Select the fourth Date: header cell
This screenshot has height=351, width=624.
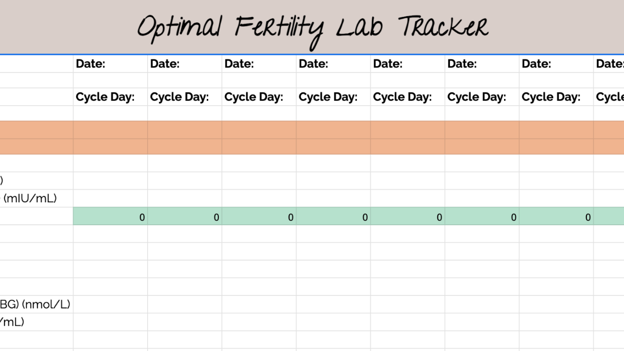333,64
